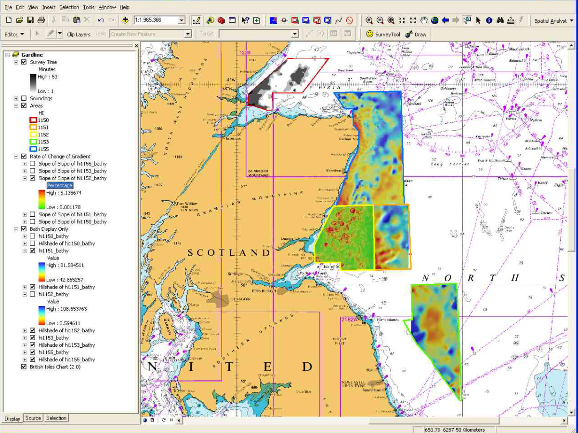Activate the Identify info tool
578x433 pixels.
(x=489, y=20)
